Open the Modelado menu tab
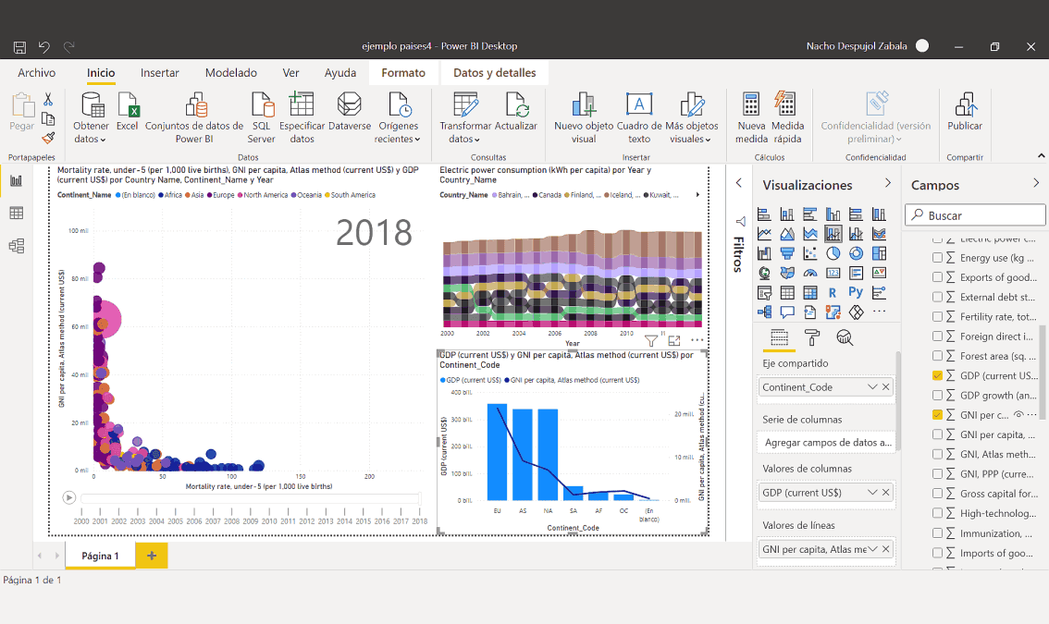Image resolution: width=1049 pixels, height=624 pixels. point(230,72)
